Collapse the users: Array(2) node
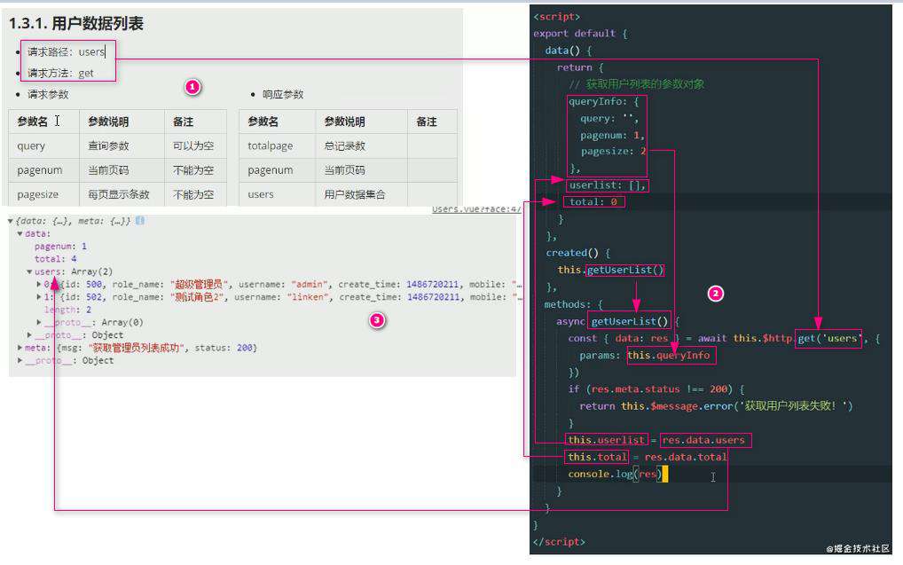The image size is (903, 565). coord(29,271)
